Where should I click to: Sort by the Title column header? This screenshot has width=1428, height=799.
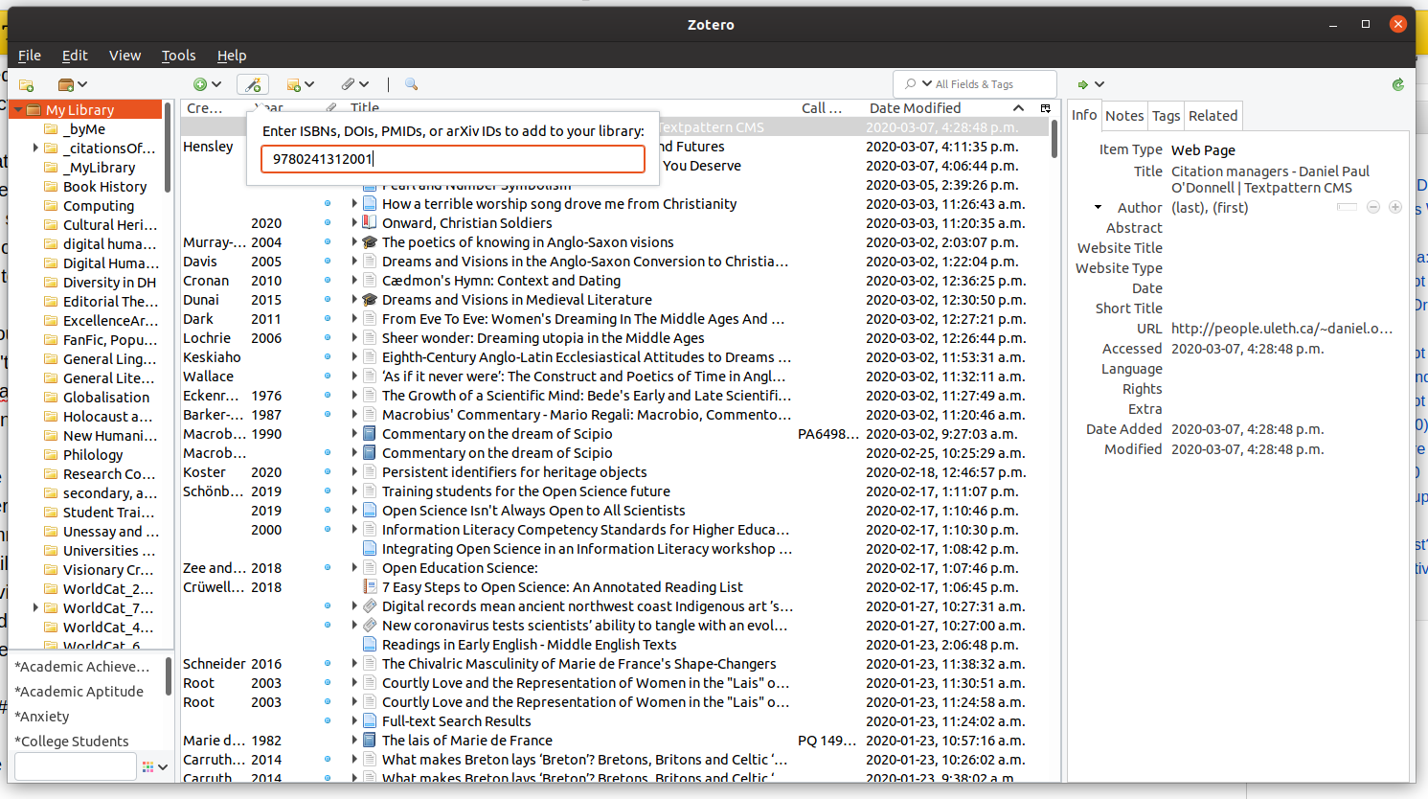click(365, 108)
